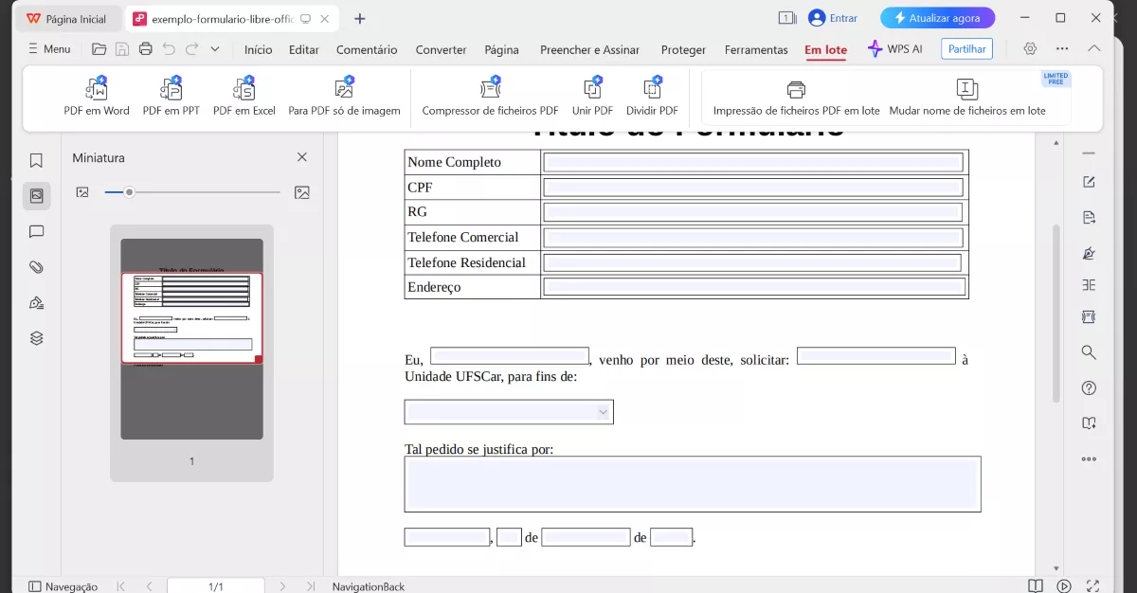Select the PDF em PPT conversion tool

pyautogui.click(x=171, y=95)
